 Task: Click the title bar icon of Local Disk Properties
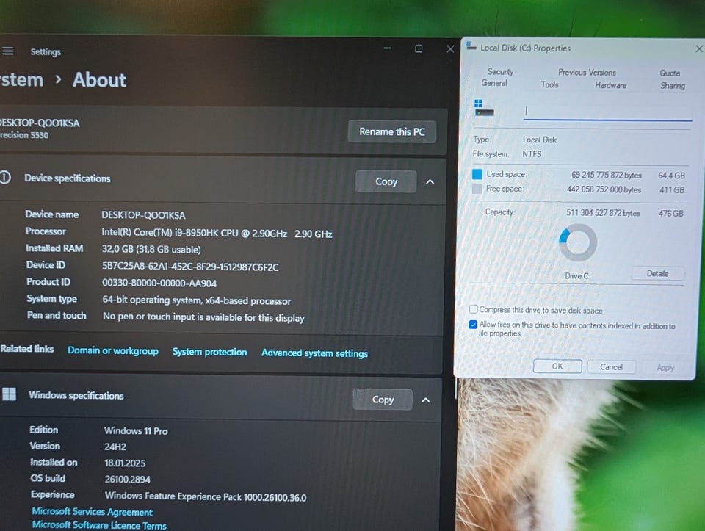pos(471,46)
